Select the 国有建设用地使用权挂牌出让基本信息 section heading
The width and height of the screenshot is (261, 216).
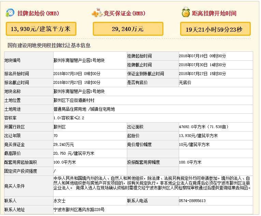(49, 46)
